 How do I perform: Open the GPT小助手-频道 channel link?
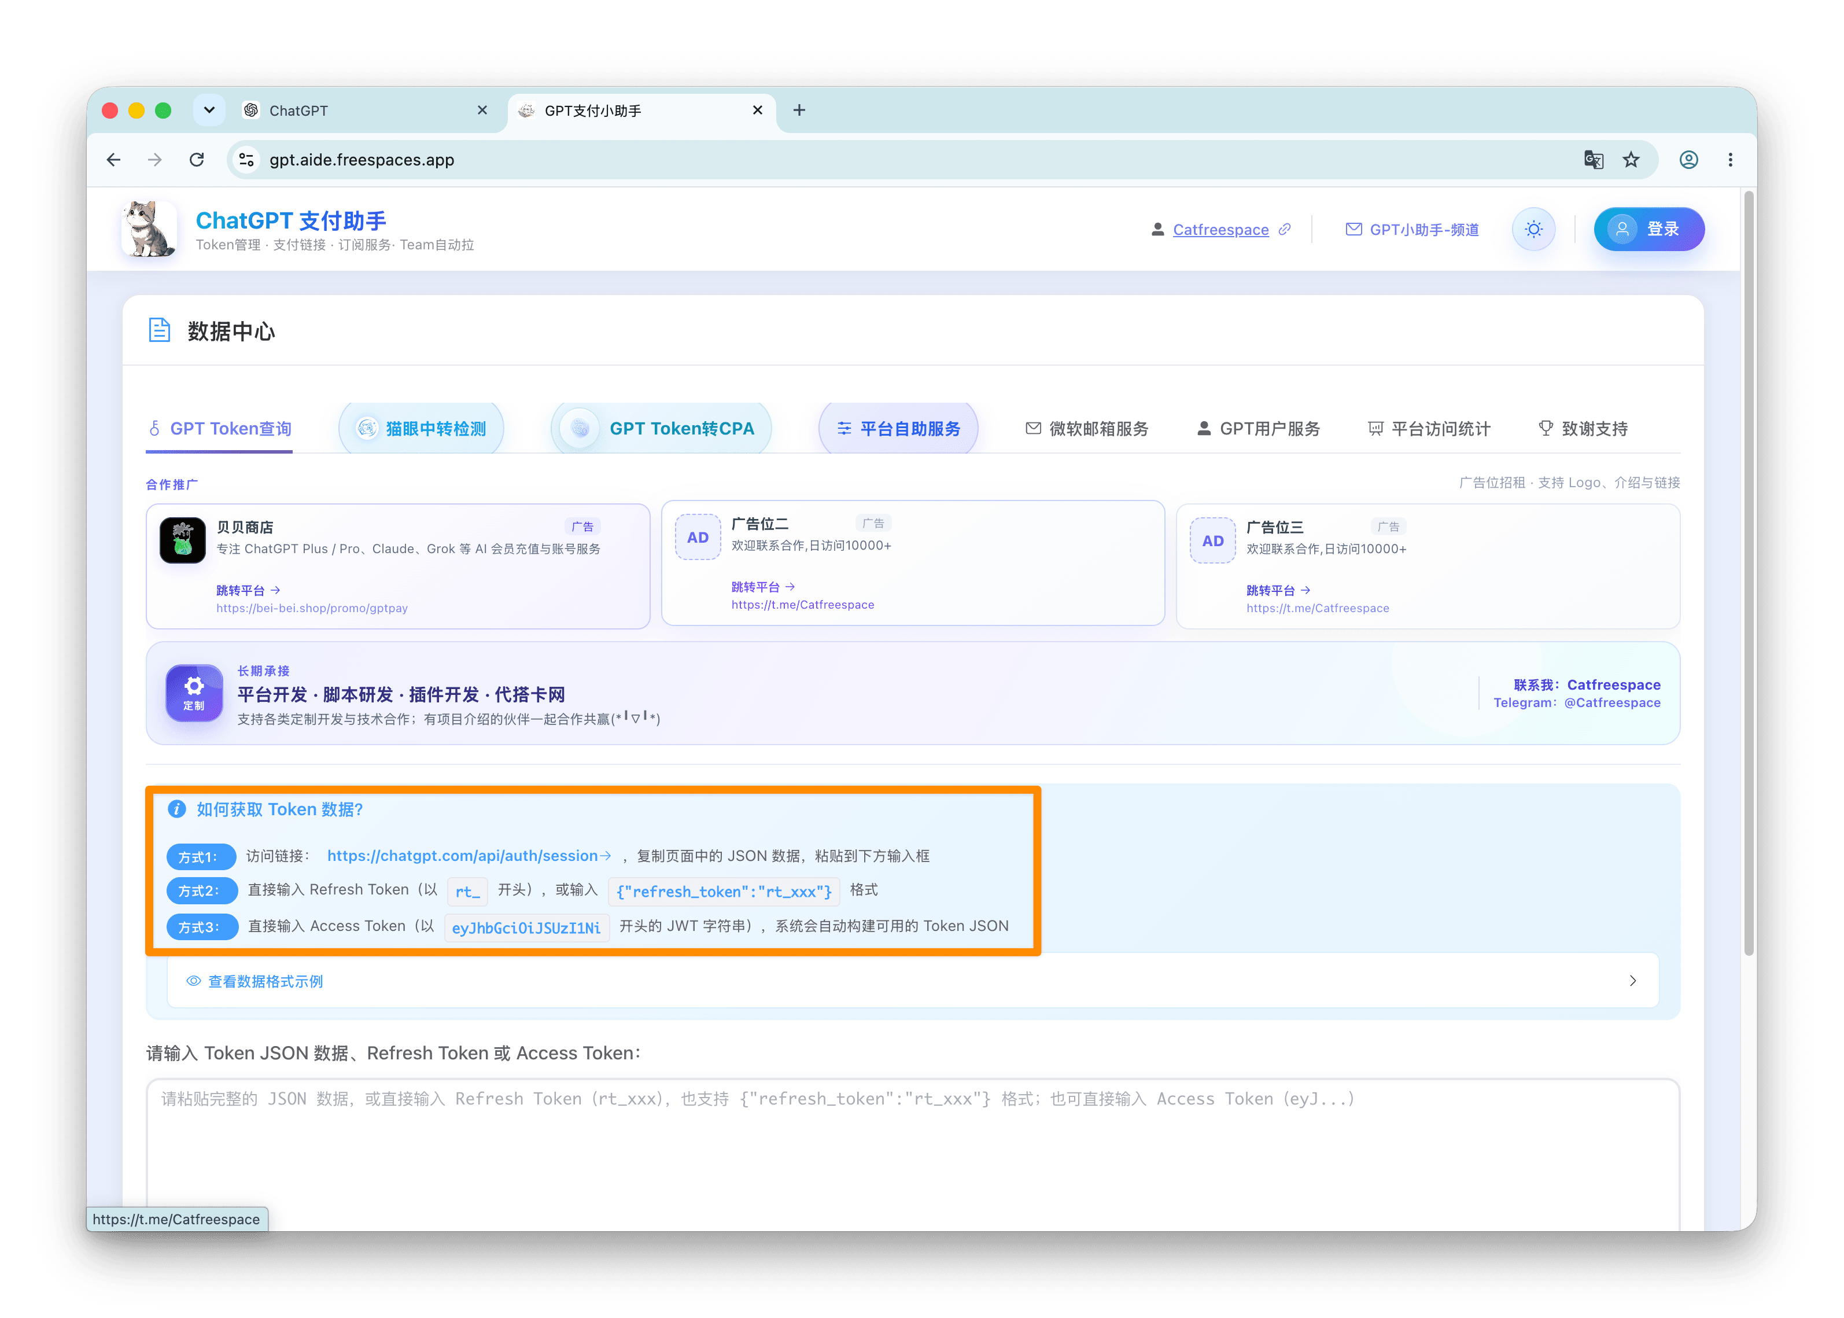1423,230
